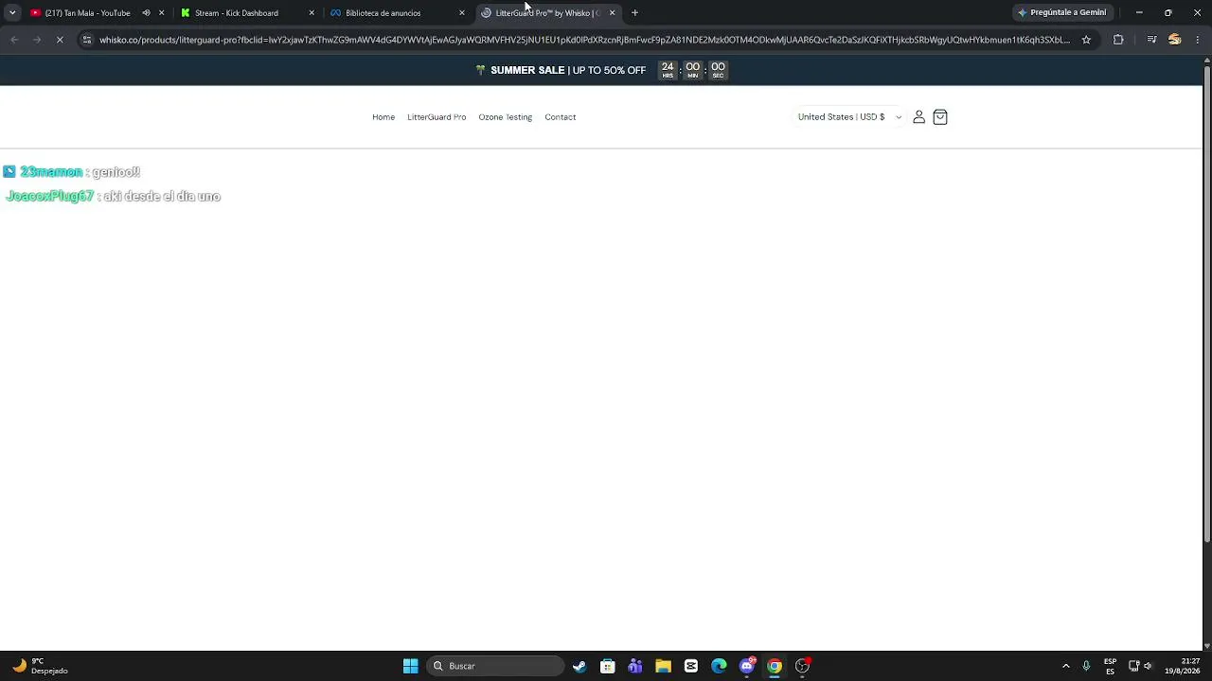Open the tab search dropdown arrow
The width and height of the screenshot is (1212, 681).
point(12,13)
